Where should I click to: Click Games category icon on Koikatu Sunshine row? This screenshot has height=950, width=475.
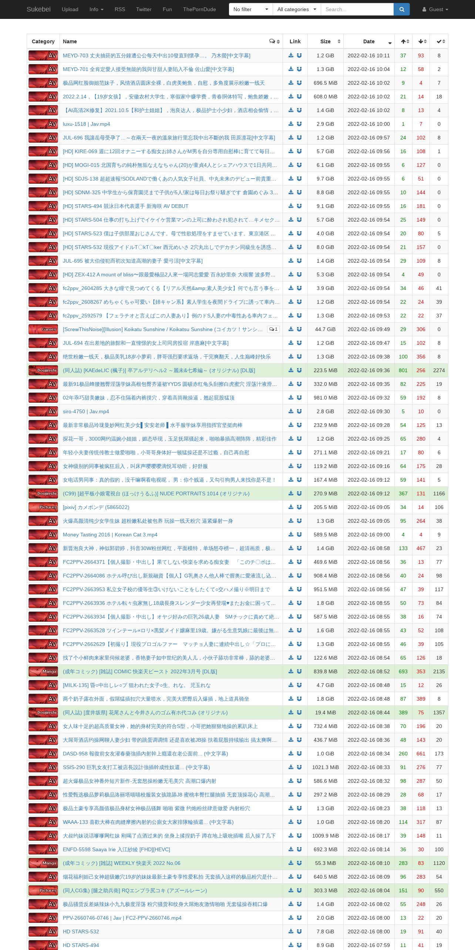43,329
